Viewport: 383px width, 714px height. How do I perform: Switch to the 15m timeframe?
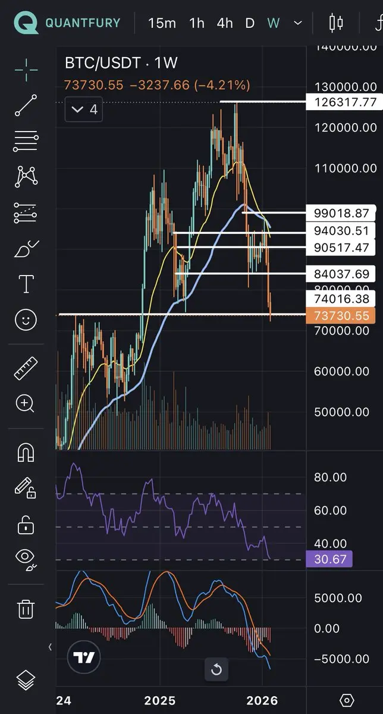tap(162, 23)
